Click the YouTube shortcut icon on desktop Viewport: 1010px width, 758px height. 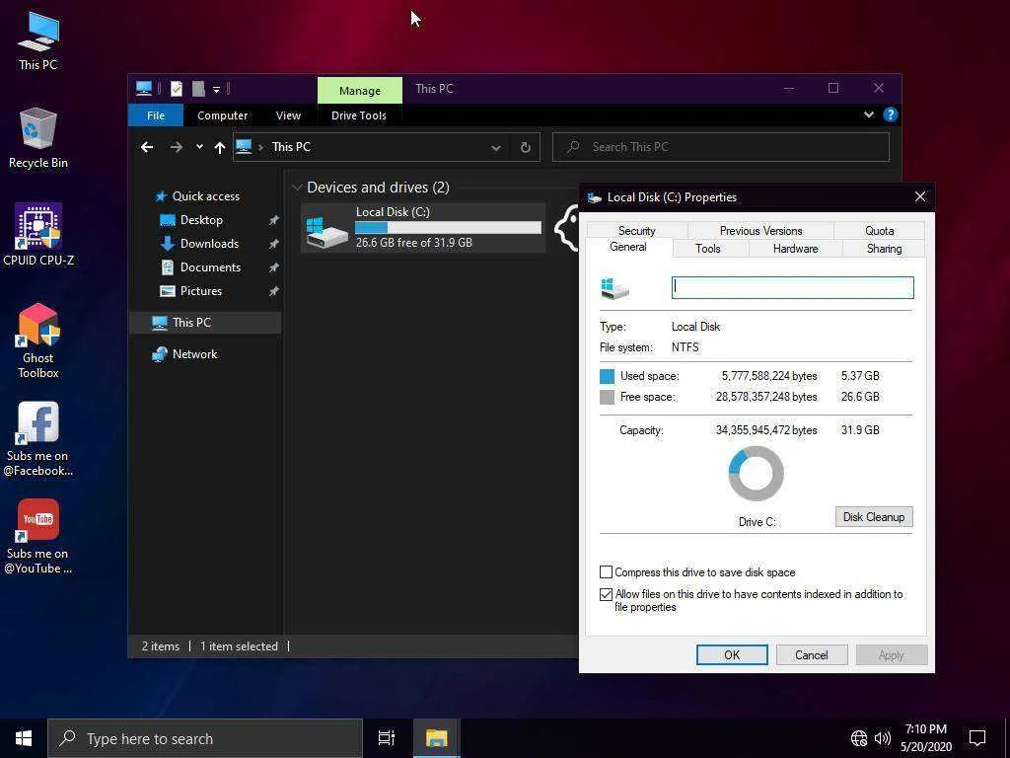[38, 536]
